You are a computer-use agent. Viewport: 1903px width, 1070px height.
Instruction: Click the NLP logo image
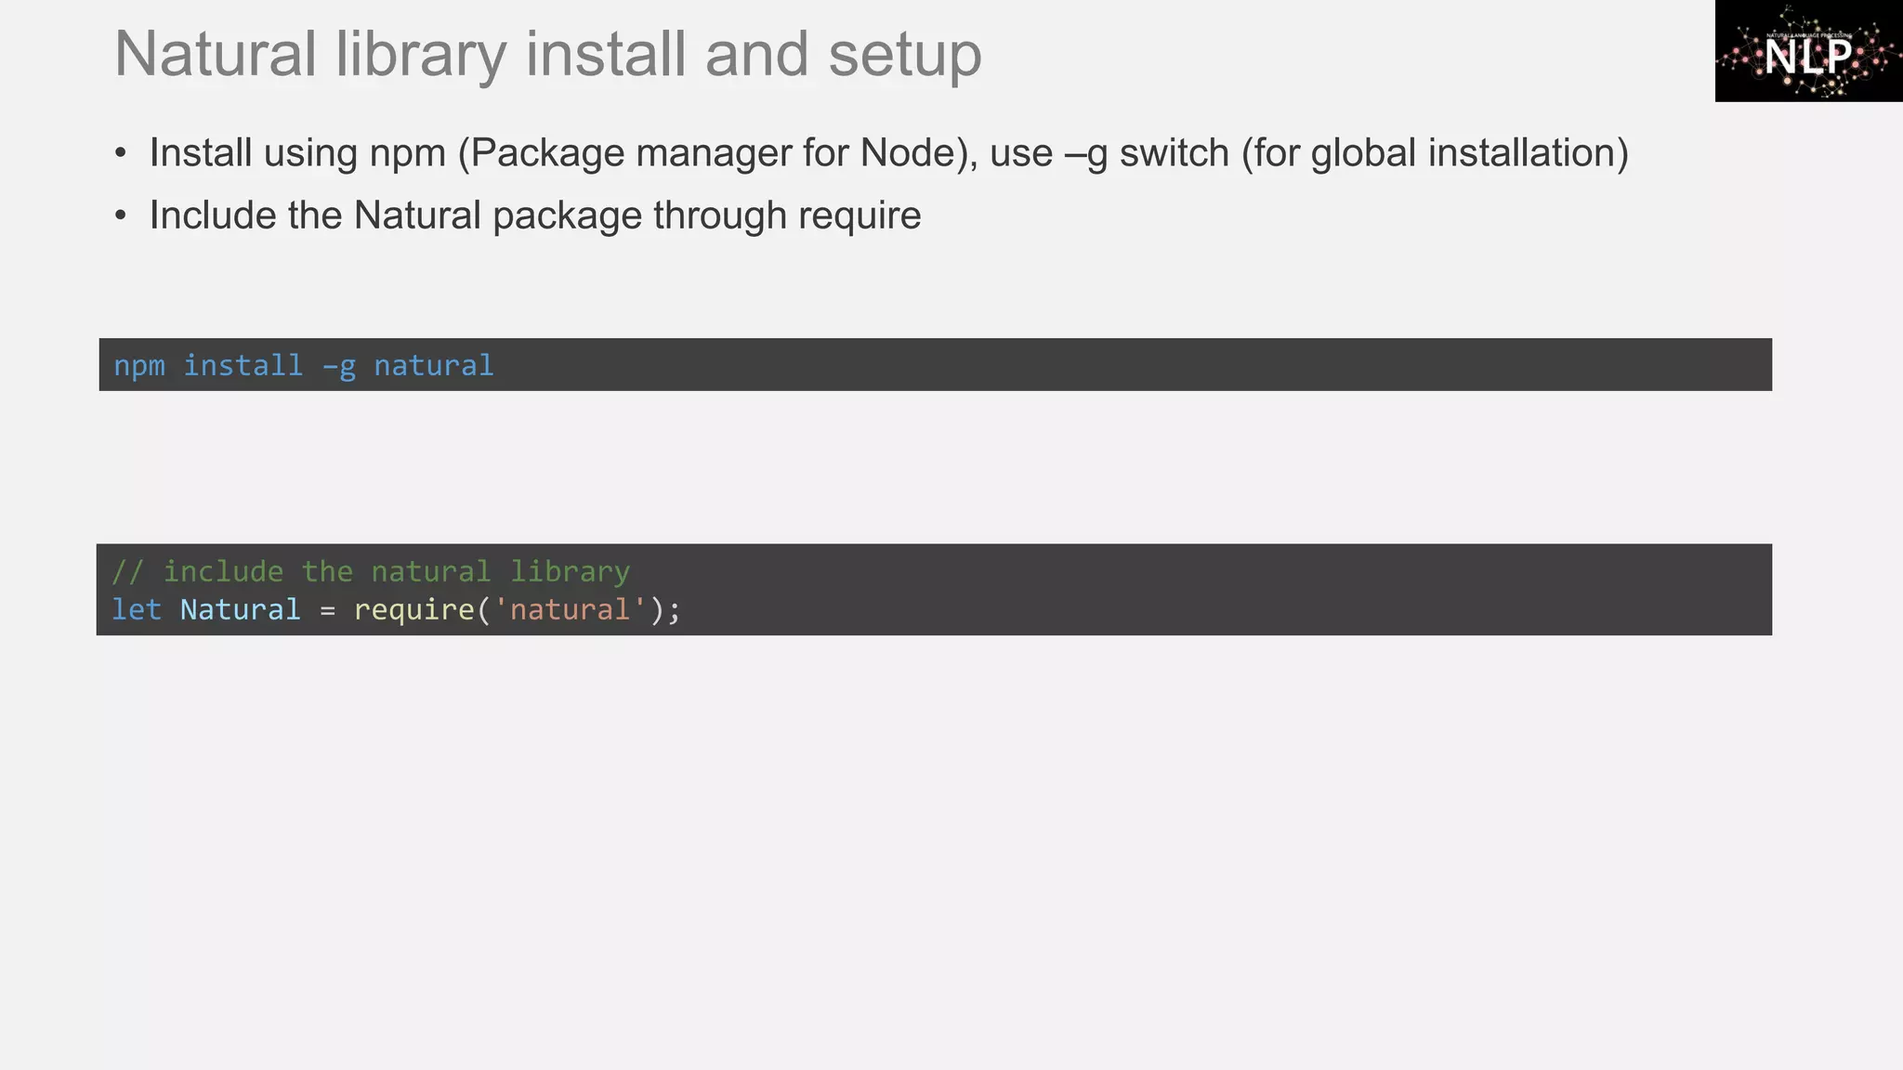pos(1807,51)
